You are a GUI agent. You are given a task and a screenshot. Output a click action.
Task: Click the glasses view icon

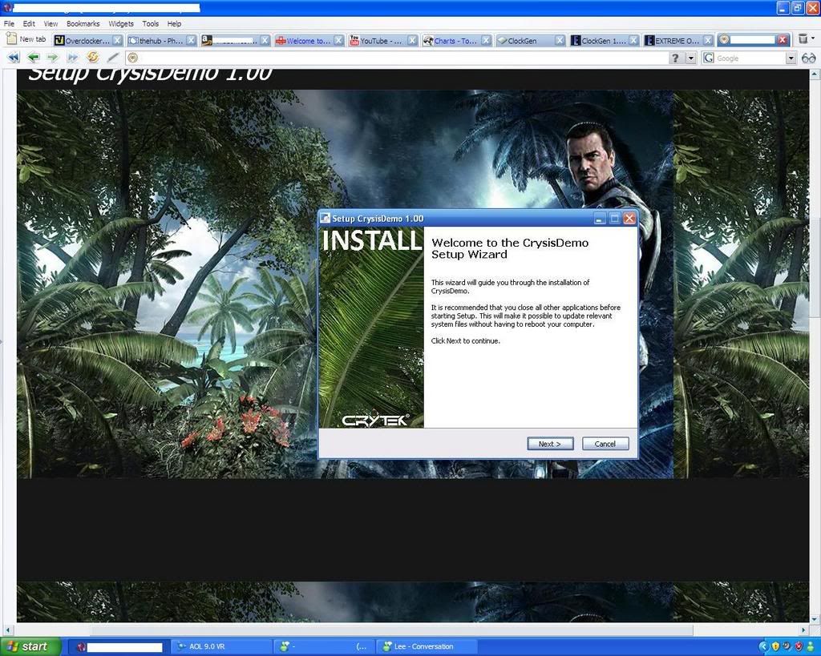808,58
